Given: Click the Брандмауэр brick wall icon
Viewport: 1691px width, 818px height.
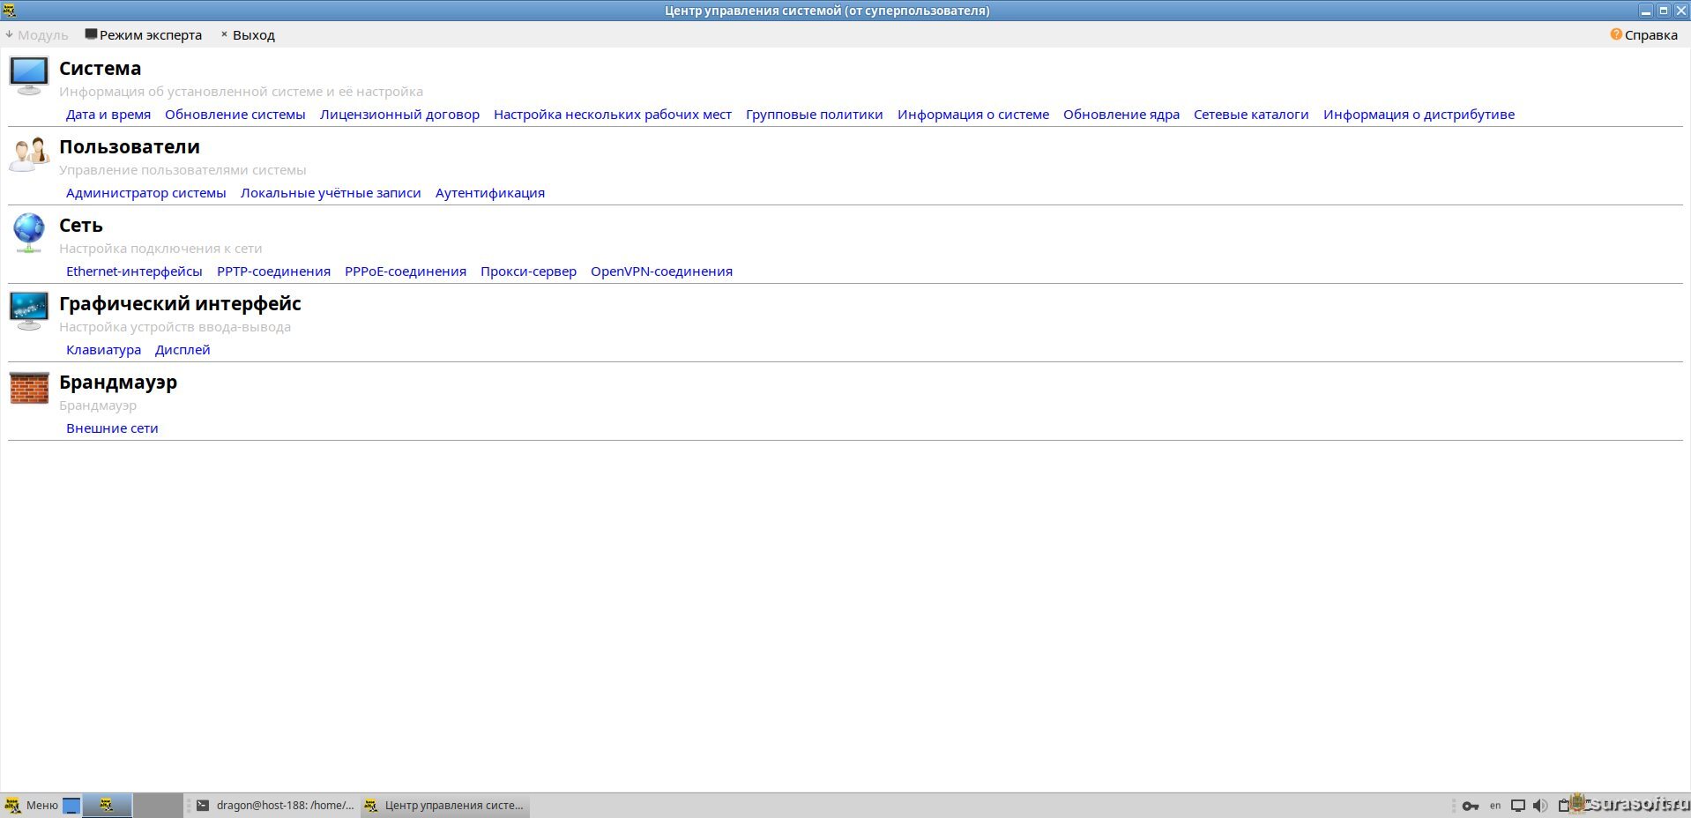Looking at the screenshot, I should click(x=28, y=388).
